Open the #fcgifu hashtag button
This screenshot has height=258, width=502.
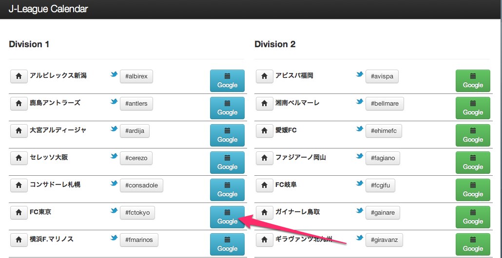click(x=380, y=185)
